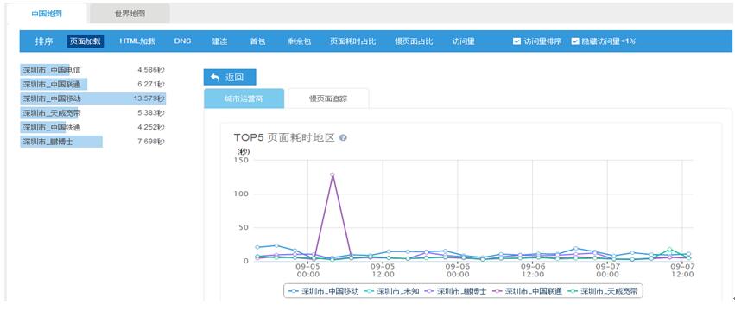Toggle legend series 深圳市_中国移动
The image size is (735, 311).
[324, 291]
